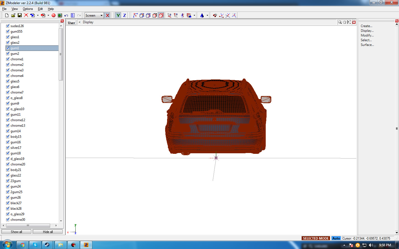Click the crossed-lines snap icon in toolbar
The width and height of the screenshot is (399, 249).
pos(227,15)
